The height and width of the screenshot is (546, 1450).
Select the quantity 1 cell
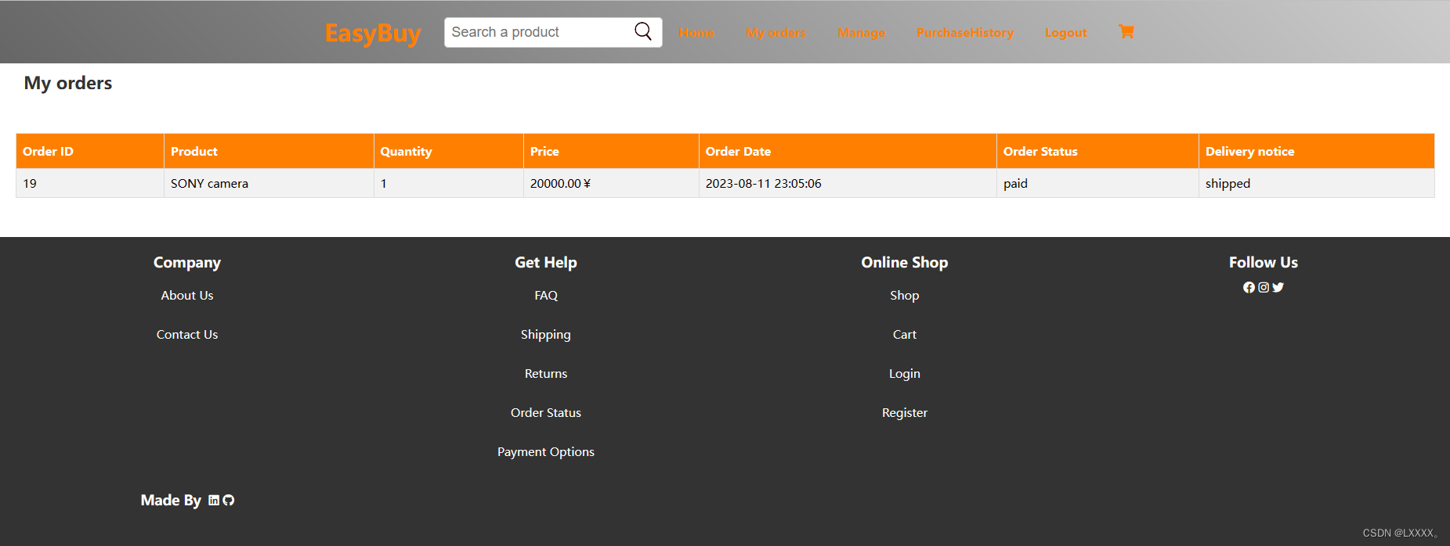[x=449, y=183]
